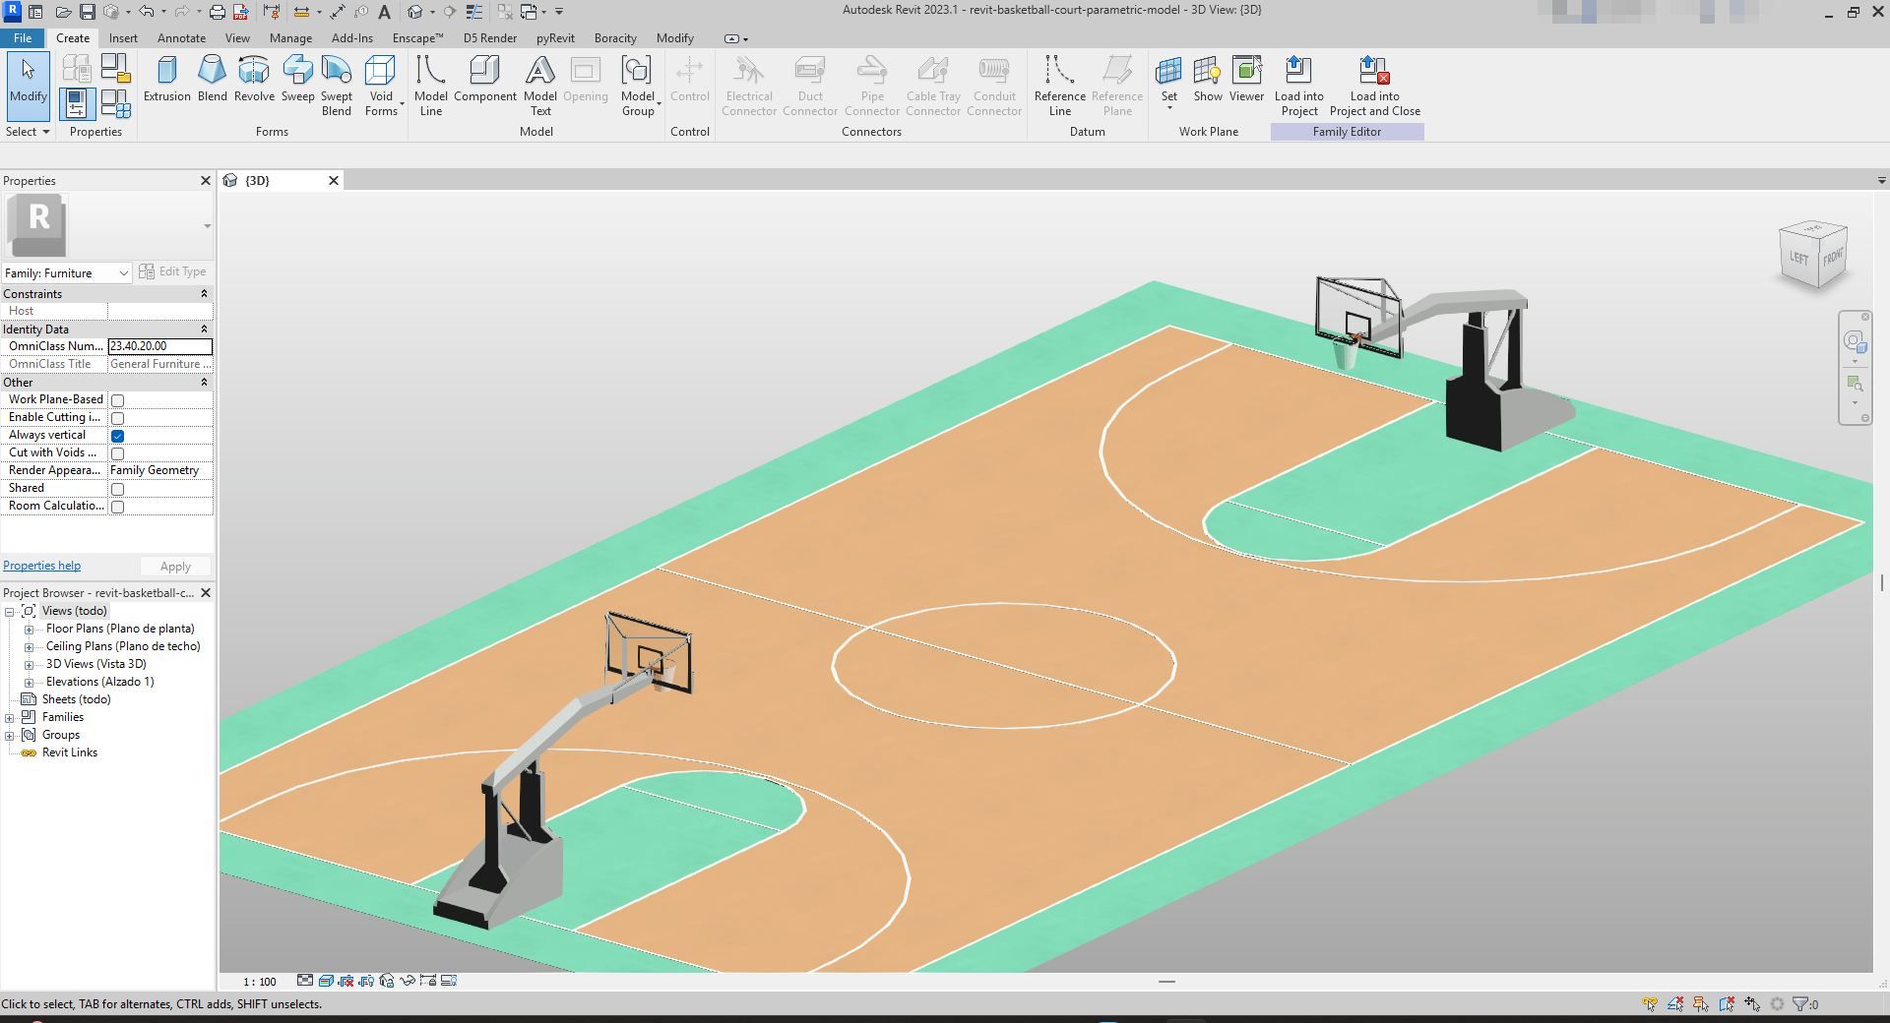Click Load into Project
This screenshot has height=1023, width=1890.
(1298, 86)
